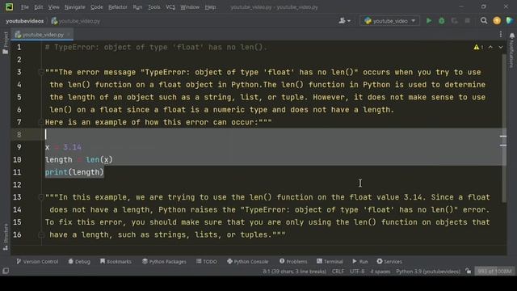This screenshot has height=291, width=517.
Task: Open the user account icon dropdown
Action: click(x=345, y=21)
